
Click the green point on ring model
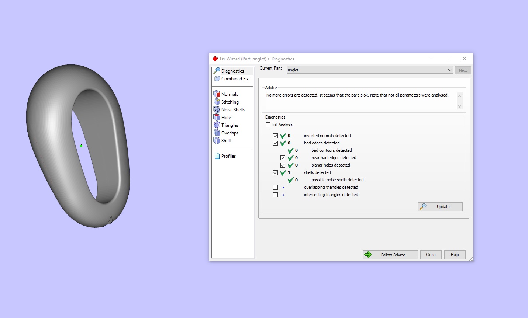pyautogui.click(x=81, y=146)
